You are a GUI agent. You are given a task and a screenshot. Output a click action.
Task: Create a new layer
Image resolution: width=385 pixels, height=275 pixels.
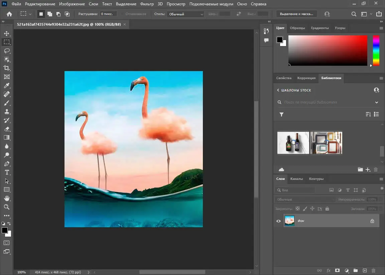pyautogui.click(x=365, y=271)
